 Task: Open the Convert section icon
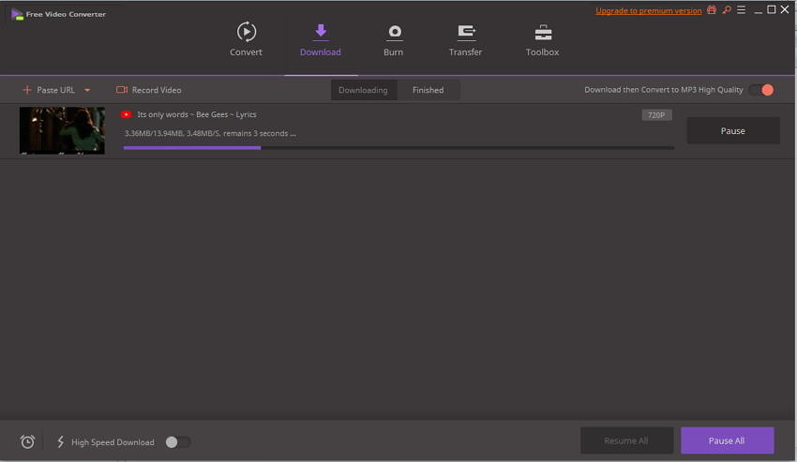pos(246,32)
